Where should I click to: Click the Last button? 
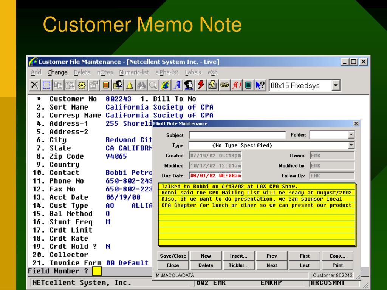click(304, 265)
